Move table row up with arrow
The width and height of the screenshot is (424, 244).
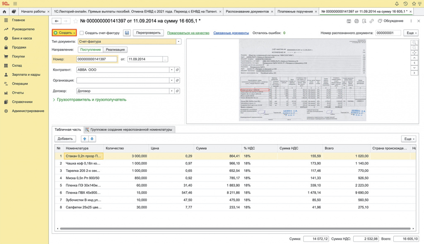pos(84,139)
